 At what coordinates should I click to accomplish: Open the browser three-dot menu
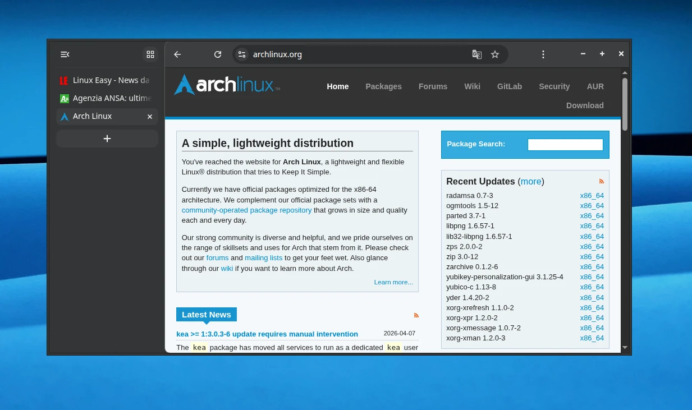(x=543, y=54)
